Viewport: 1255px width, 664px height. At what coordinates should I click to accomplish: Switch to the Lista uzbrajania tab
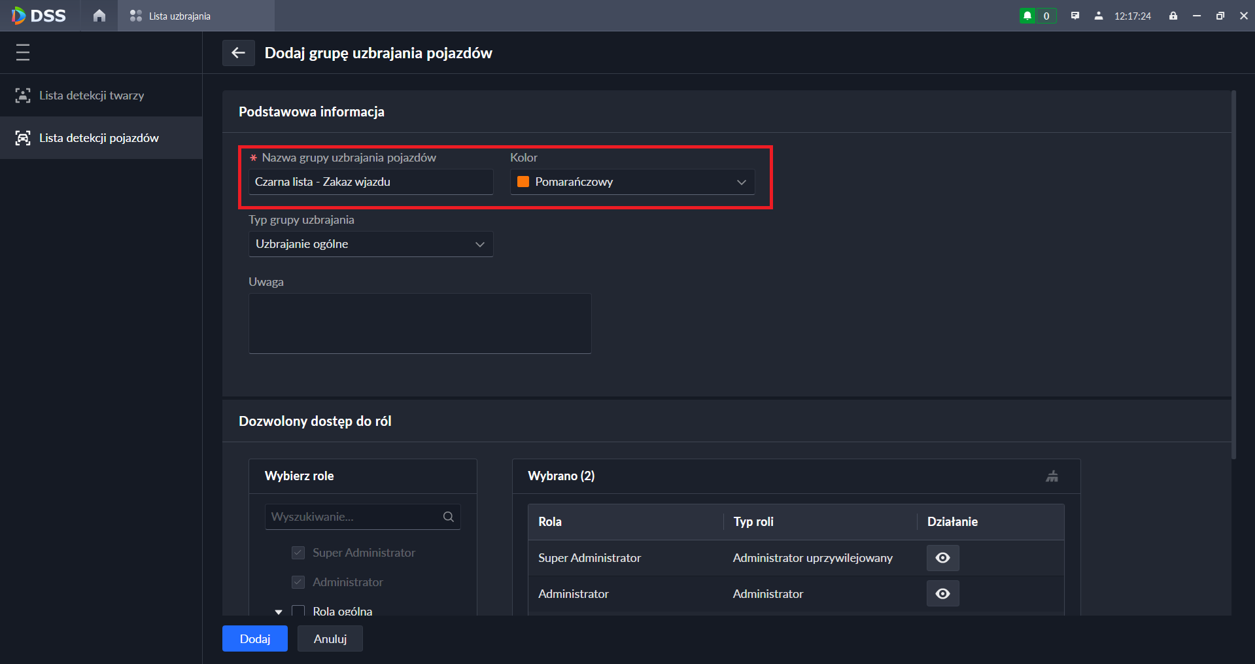pos(179,16)
